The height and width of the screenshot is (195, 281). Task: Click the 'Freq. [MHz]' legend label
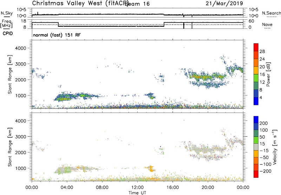coord(7,24)
